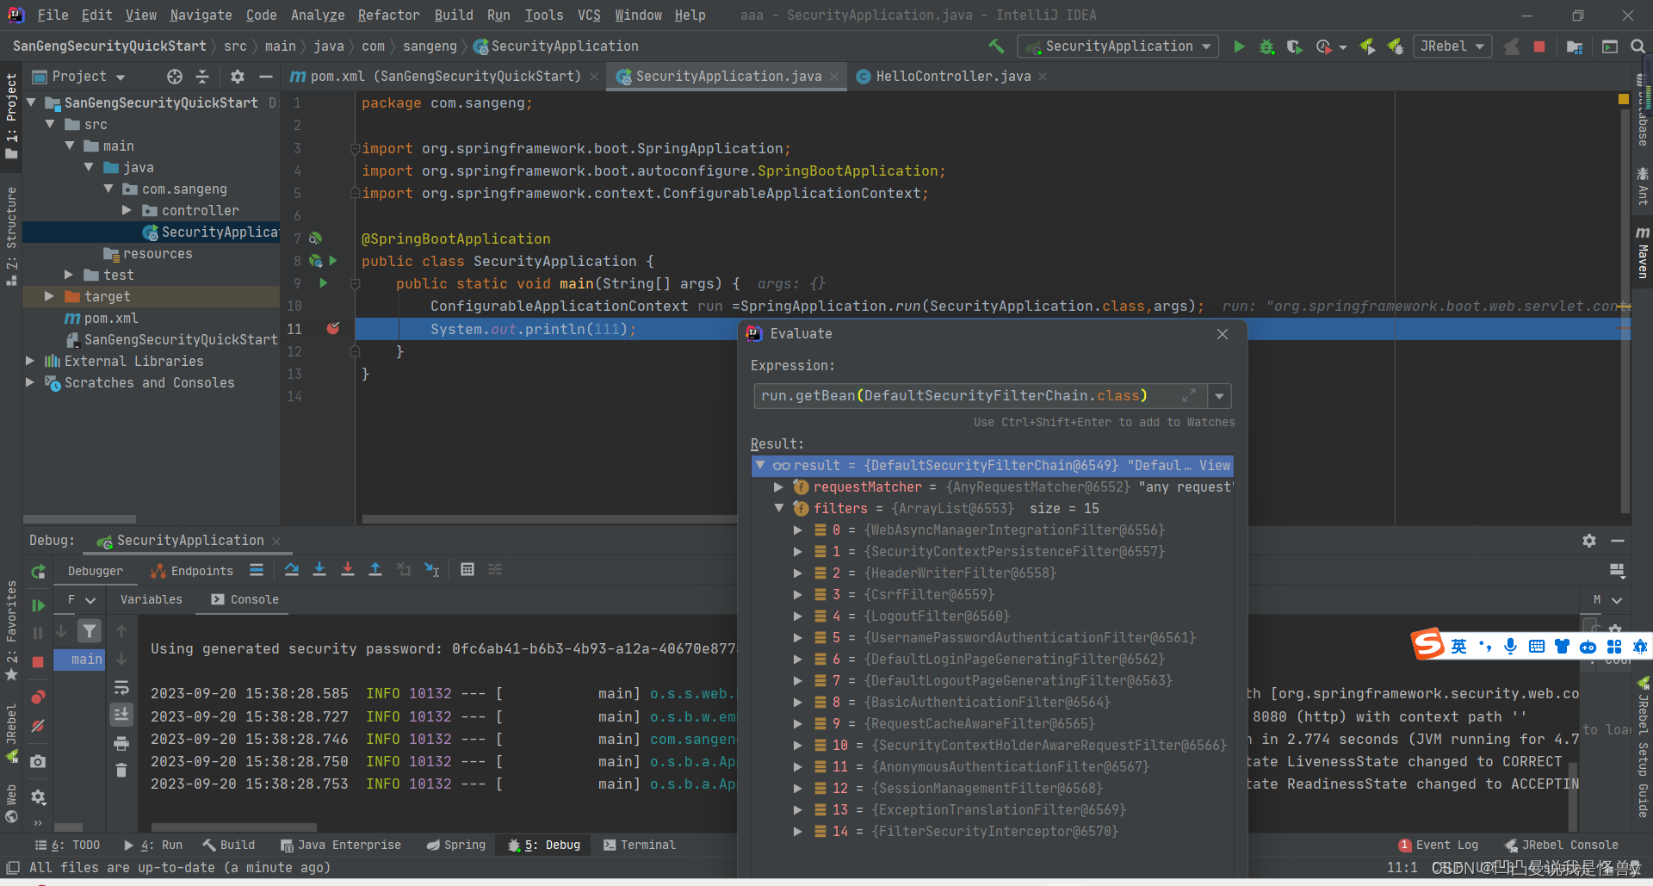Close the SecurityApplication debug session tab
Image resolution: width=1653 pixels, height=886 pixels.
pos(276,541)
